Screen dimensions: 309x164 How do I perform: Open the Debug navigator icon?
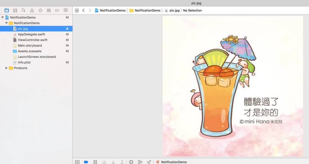click(49, 11)
